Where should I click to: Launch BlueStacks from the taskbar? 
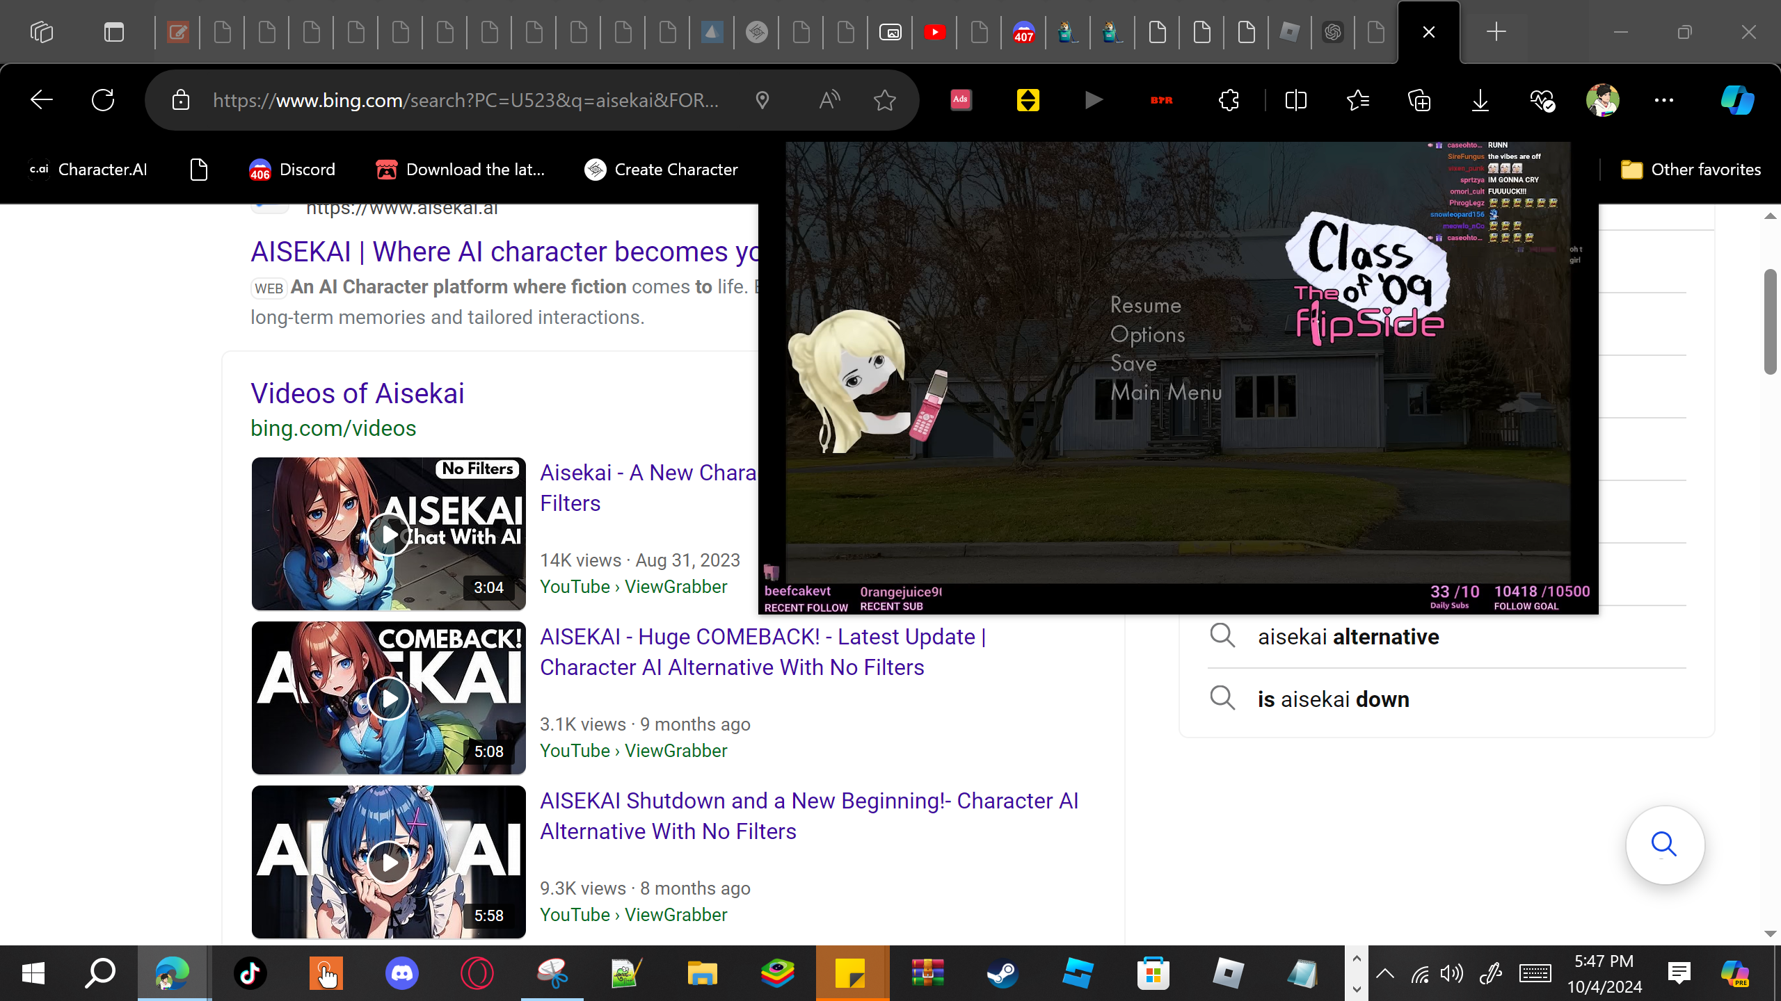pyautogui.click(x=778, y=973)
